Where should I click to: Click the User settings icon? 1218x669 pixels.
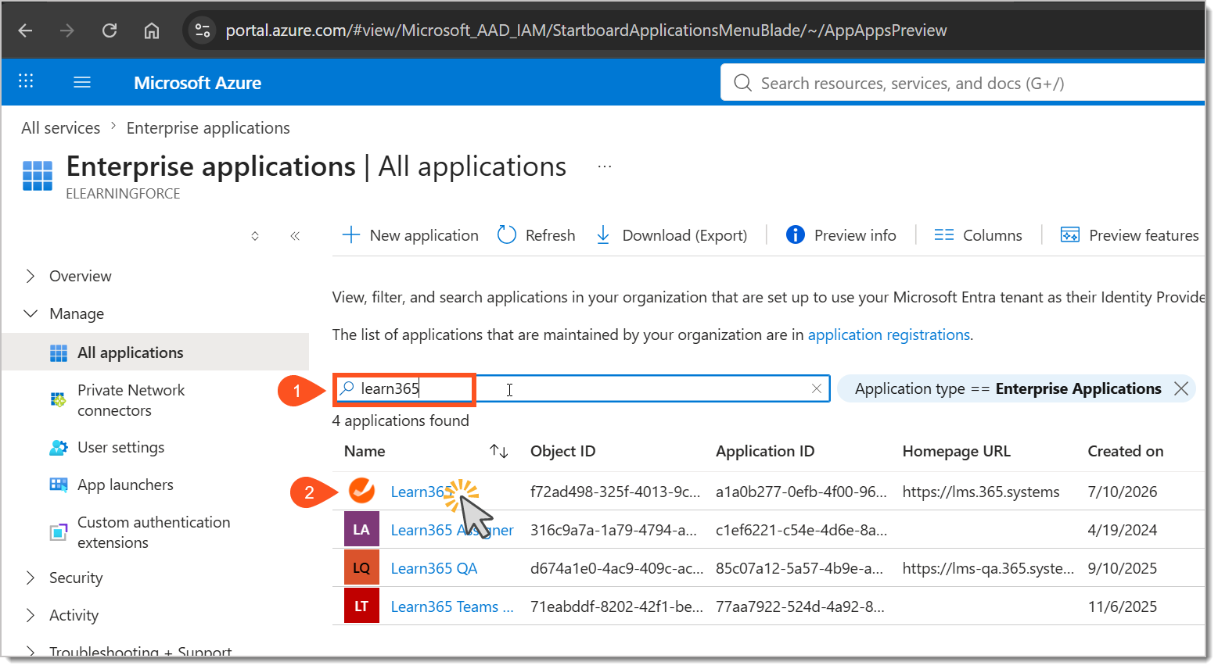tap(59, 448)
